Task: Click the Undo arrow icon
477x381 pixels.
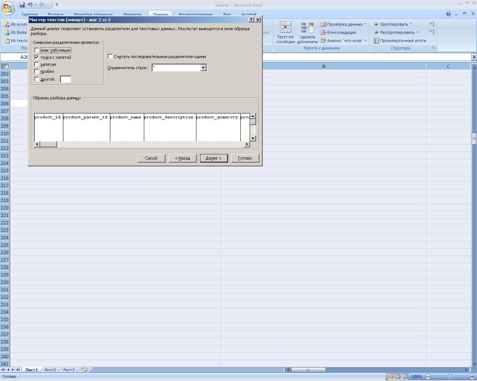Action: click(30, 5)
